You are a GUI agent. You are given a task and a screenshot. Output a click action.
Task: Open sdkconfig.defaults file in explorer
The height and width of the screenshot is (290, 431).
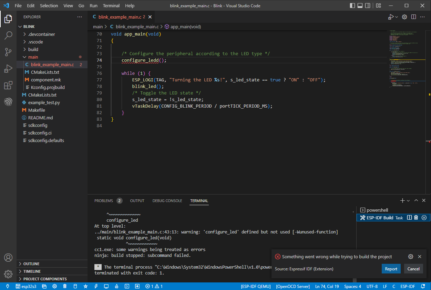52,140
